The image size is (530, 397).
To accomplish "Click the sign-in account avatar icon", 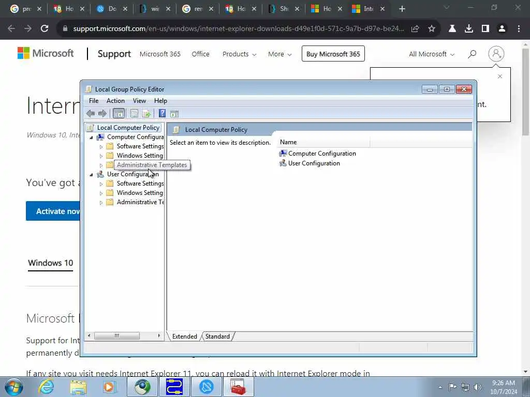I will (496, 54).
